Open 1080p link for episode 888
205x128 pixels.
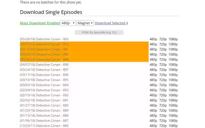pos(173,116)
